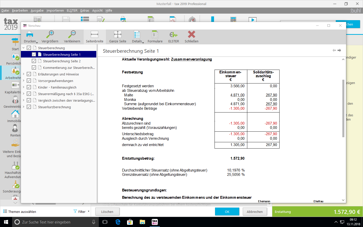Expand Steuerermäßigung nach § 35a node
The height and width of the screenshot is (227, 363).
(23, 94)
